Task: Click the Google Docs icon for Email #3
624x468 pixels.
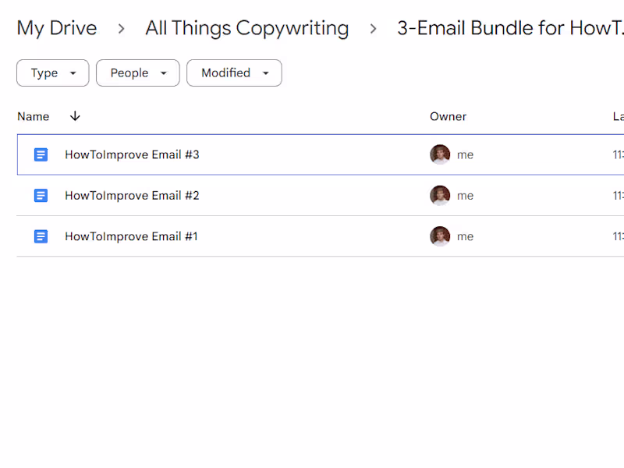Action: pyautogui.click(x=41, y=154)
